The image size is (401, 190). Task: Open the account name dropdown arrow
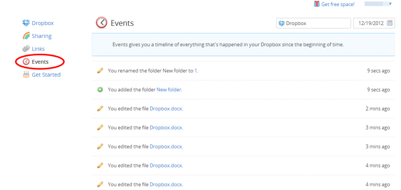[x=390, y=4]
